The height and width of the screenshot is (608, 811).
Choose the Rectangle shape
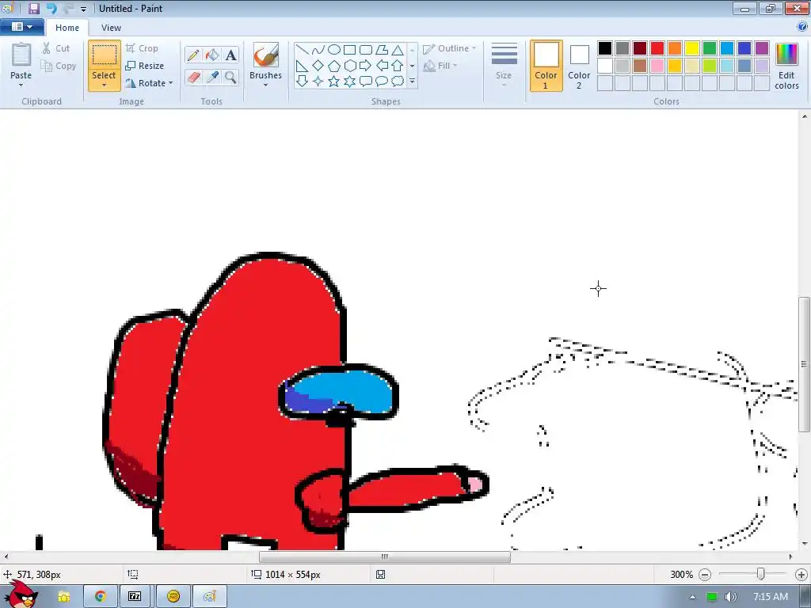click(349, 50)
